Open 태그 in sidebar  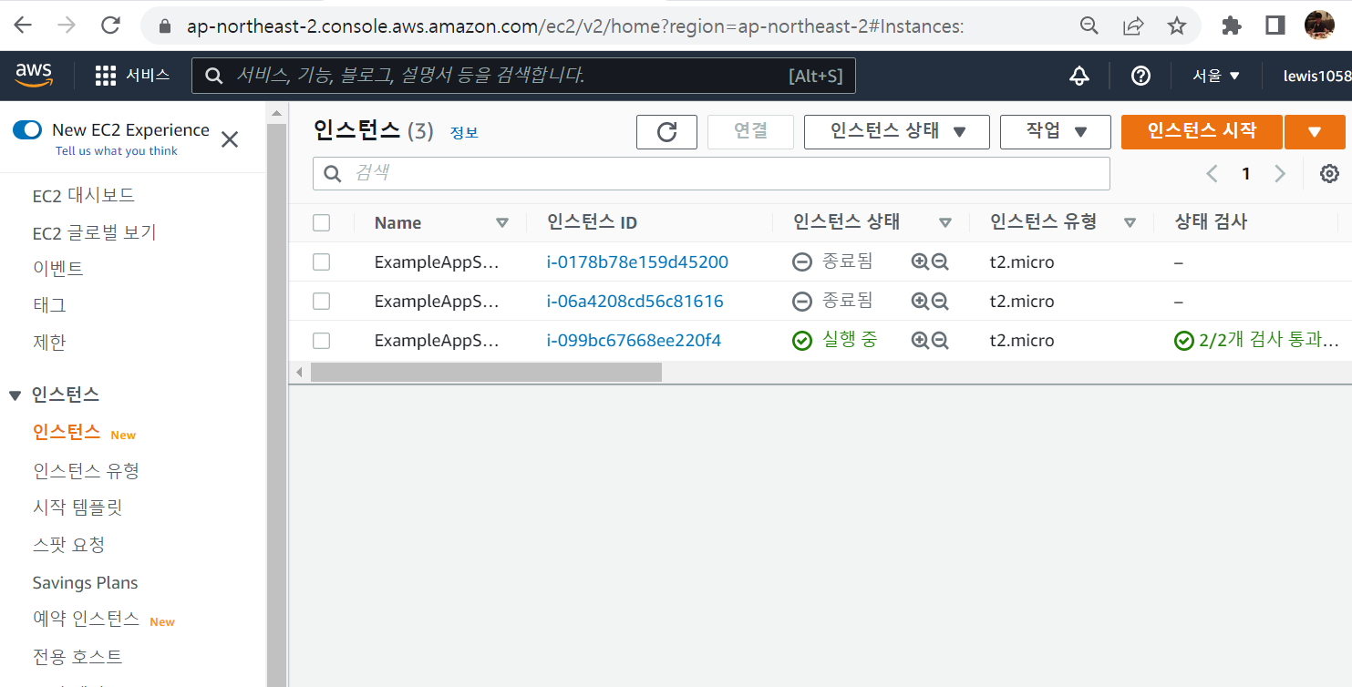[49, 305]
